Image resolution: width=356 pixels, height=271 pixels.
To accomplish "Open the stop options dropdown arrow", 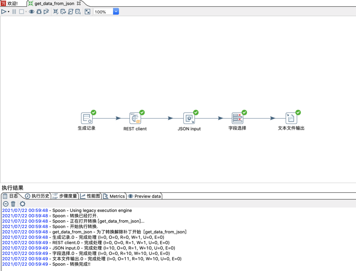I will point(26,12).
